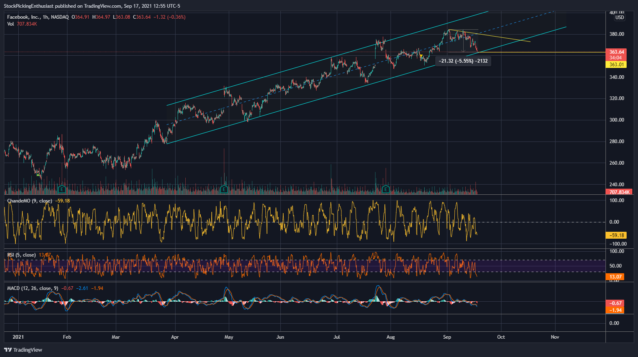Click the 34:04 bar countdown label
Viewport: 638px width, 357px height.
point(616,58)
